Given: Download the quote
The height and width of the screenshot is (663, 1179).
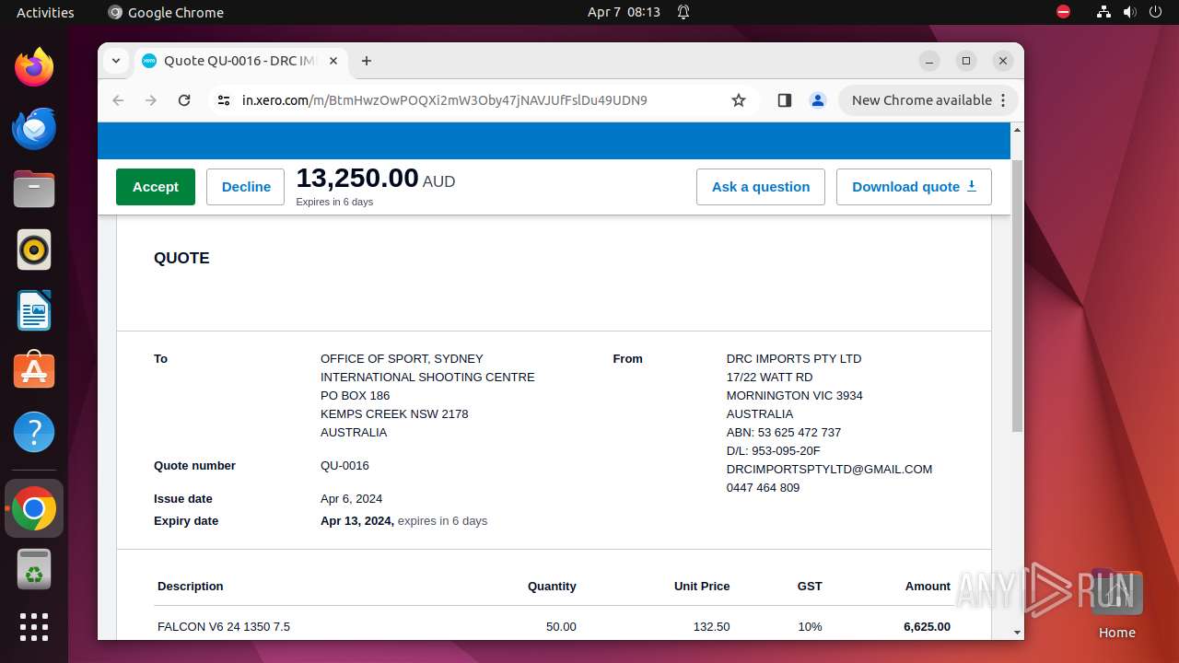Looking at the screenshot, I should coord(914,187).
